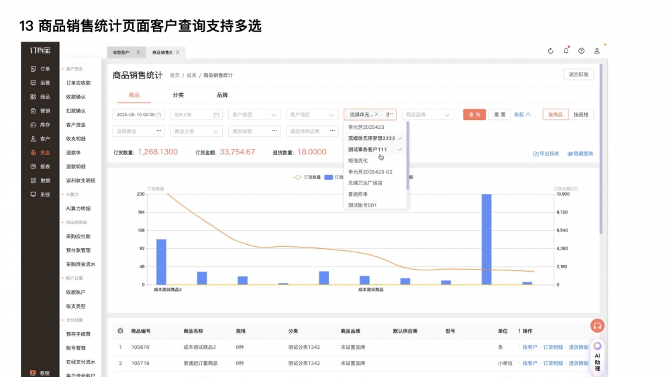671x377 pixels.
Task: Click the customer dropdown list scrollbar
Action: 408,156
